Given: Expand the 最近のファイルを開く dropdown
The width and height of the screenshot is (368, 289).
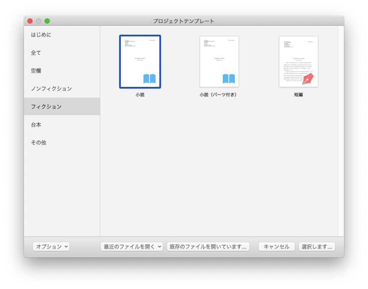Looking at the screenshot, I should 132,247.
